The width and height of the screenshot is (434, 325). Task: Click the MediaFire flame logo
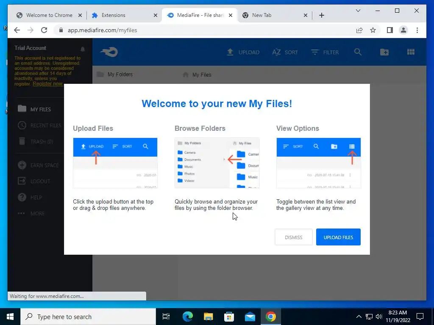coord(109,52)
